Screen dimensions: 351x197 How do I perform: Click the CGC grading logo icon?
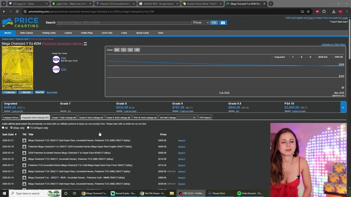click(56, 69)
